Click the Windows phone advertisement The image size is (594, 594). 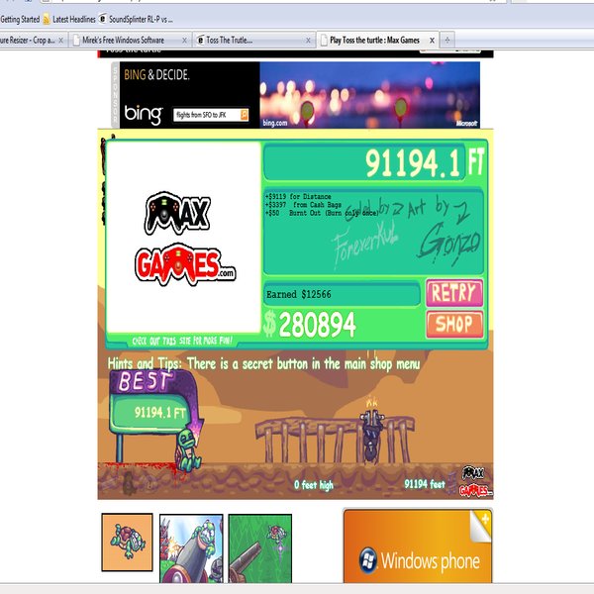tap(418, 545)
